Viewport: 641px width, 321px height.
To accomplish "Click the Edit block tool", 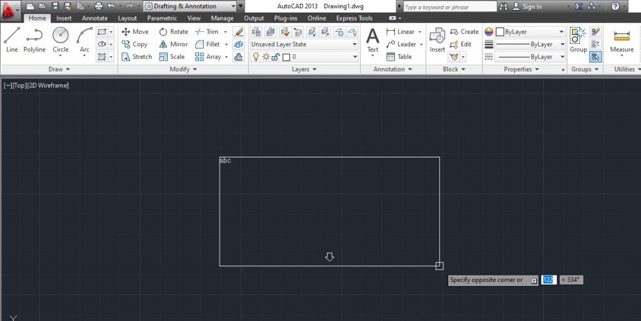I will [x=461, y=44].
